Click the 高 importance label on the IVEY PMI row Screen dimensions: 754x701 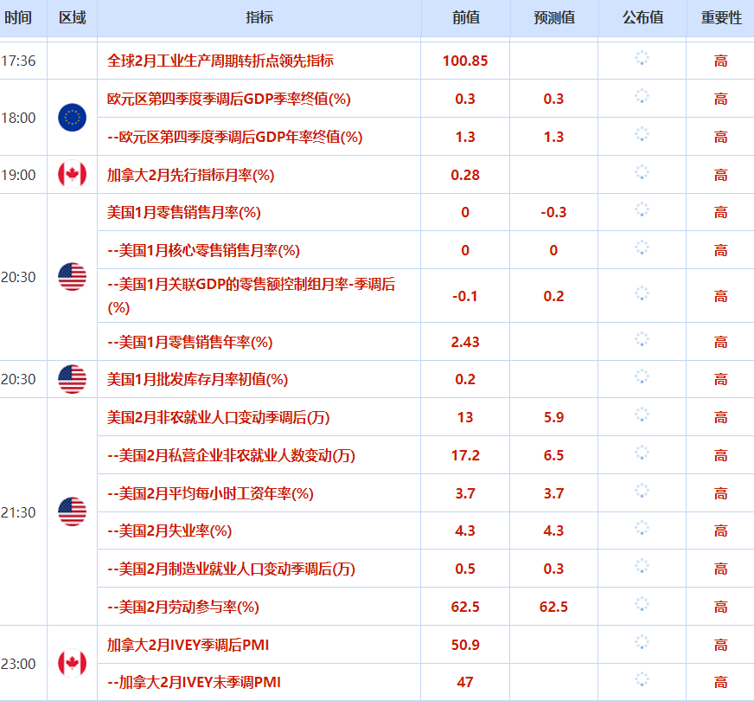pos(719,645)
